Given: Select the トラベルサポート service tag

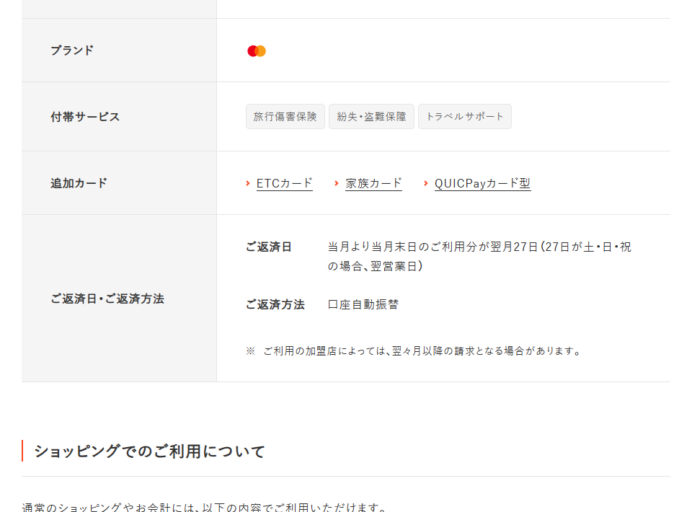Looking at the screenshot, I should [465, 117].
